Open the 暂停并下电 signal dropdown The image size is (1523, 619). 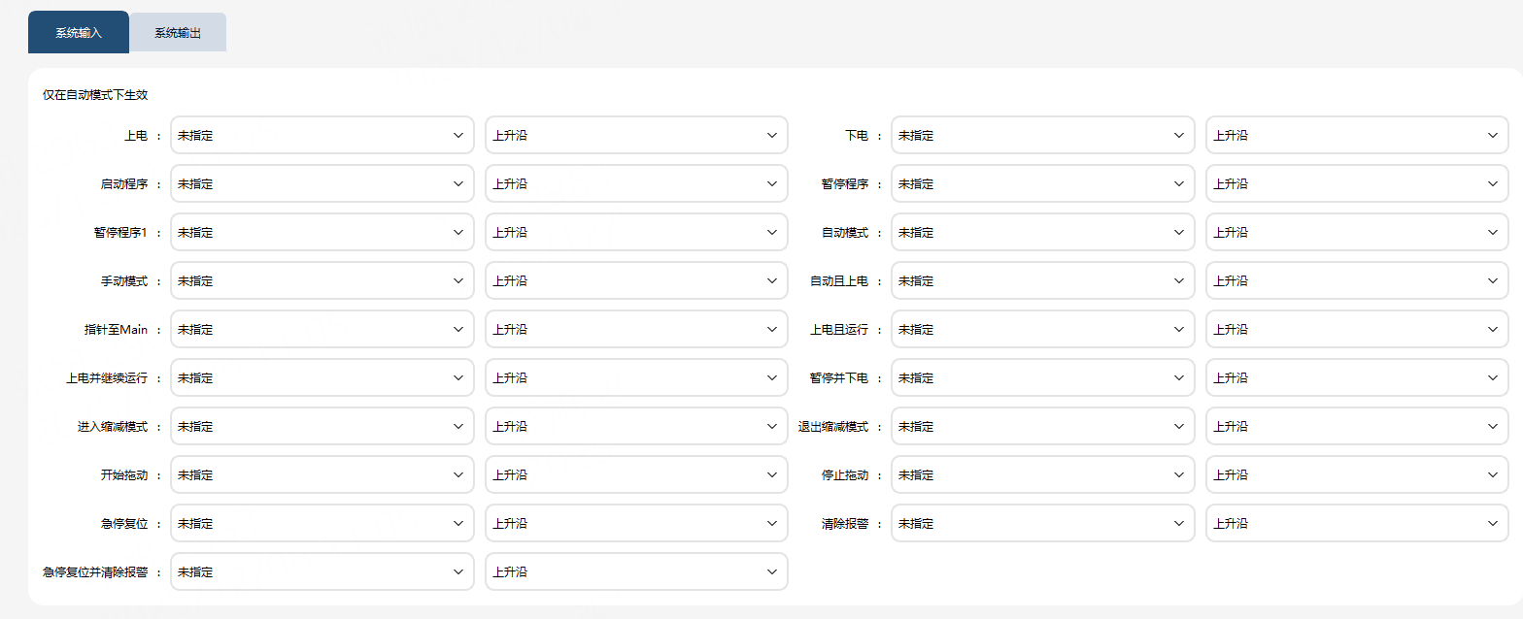[x=1043, y=378]
